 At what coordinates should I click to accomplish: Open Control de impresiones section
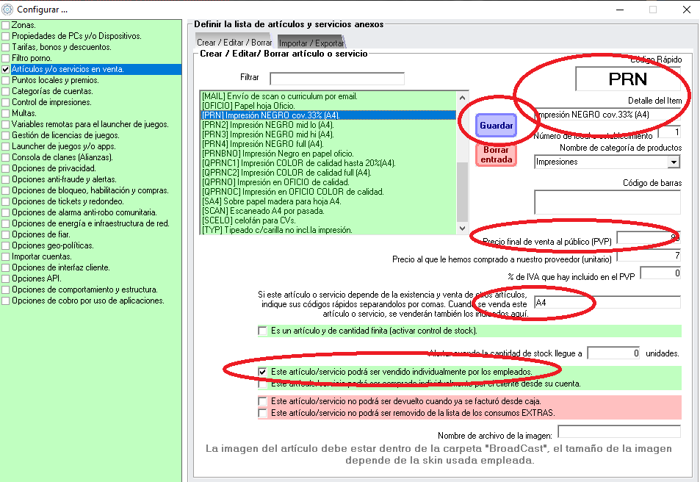(x=52, y=102)
